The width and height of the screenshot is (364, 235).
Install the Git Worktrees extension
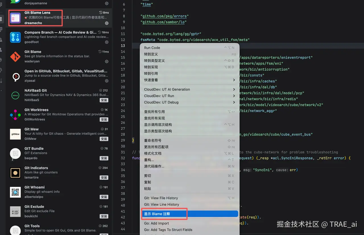(104, 119)
